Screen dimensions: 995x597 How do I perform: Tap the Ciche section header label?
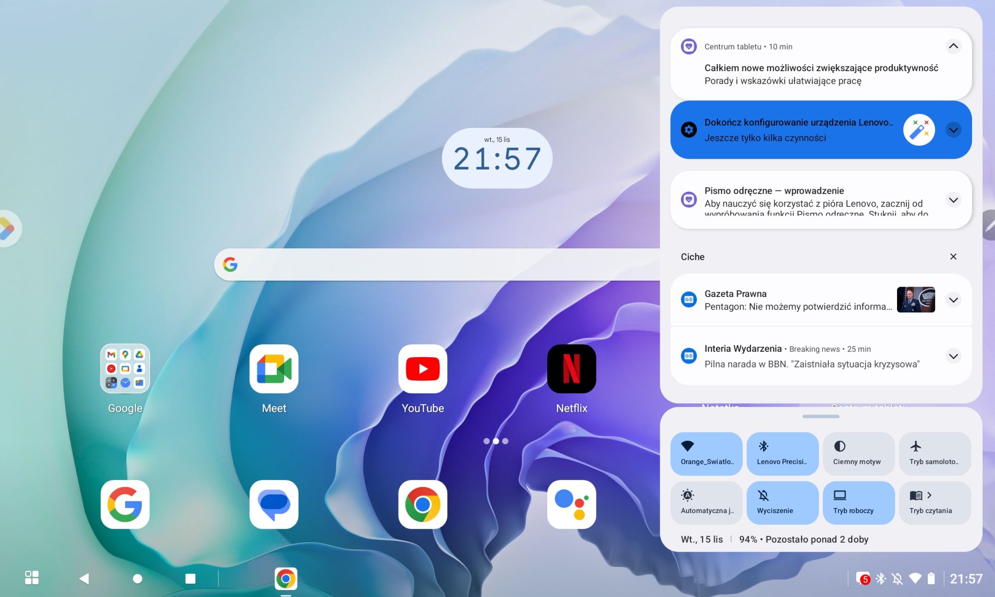(x=693, y=257)
